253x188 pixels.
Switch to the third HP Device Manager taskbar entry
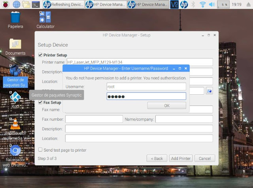148,4
